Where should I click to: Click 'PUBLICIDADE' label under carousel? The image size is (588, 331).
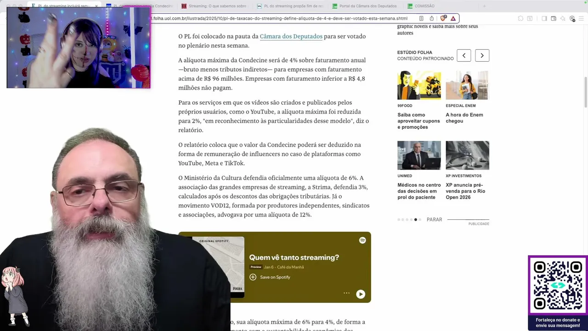pos(479,224)
